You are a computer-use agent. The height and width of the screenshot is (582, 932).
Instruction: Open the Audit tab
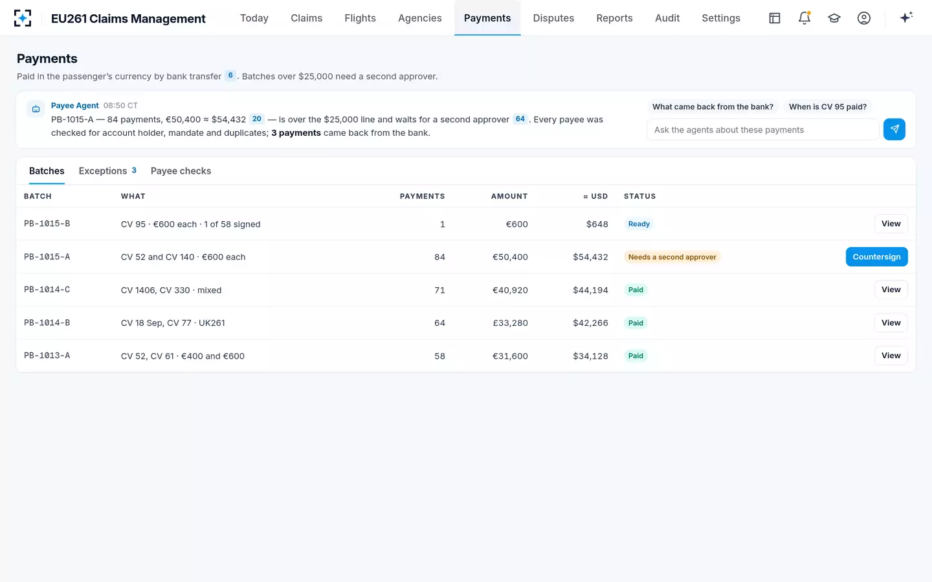point(667,18)
